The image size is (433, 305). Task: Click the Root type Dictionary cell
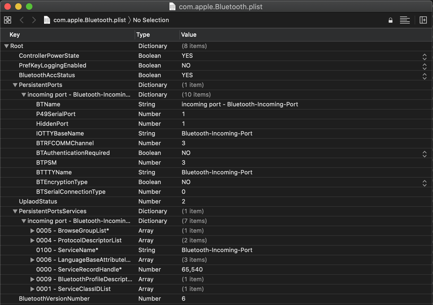[x=153, y=46]
